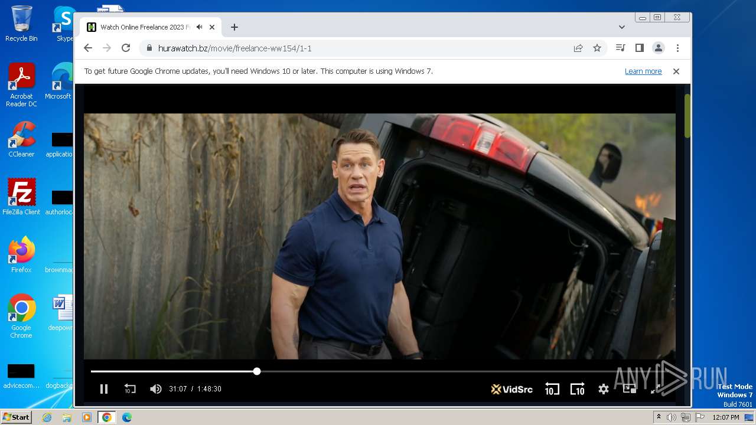
Task: Open Edge from taskbar
Action: point(126,417)
